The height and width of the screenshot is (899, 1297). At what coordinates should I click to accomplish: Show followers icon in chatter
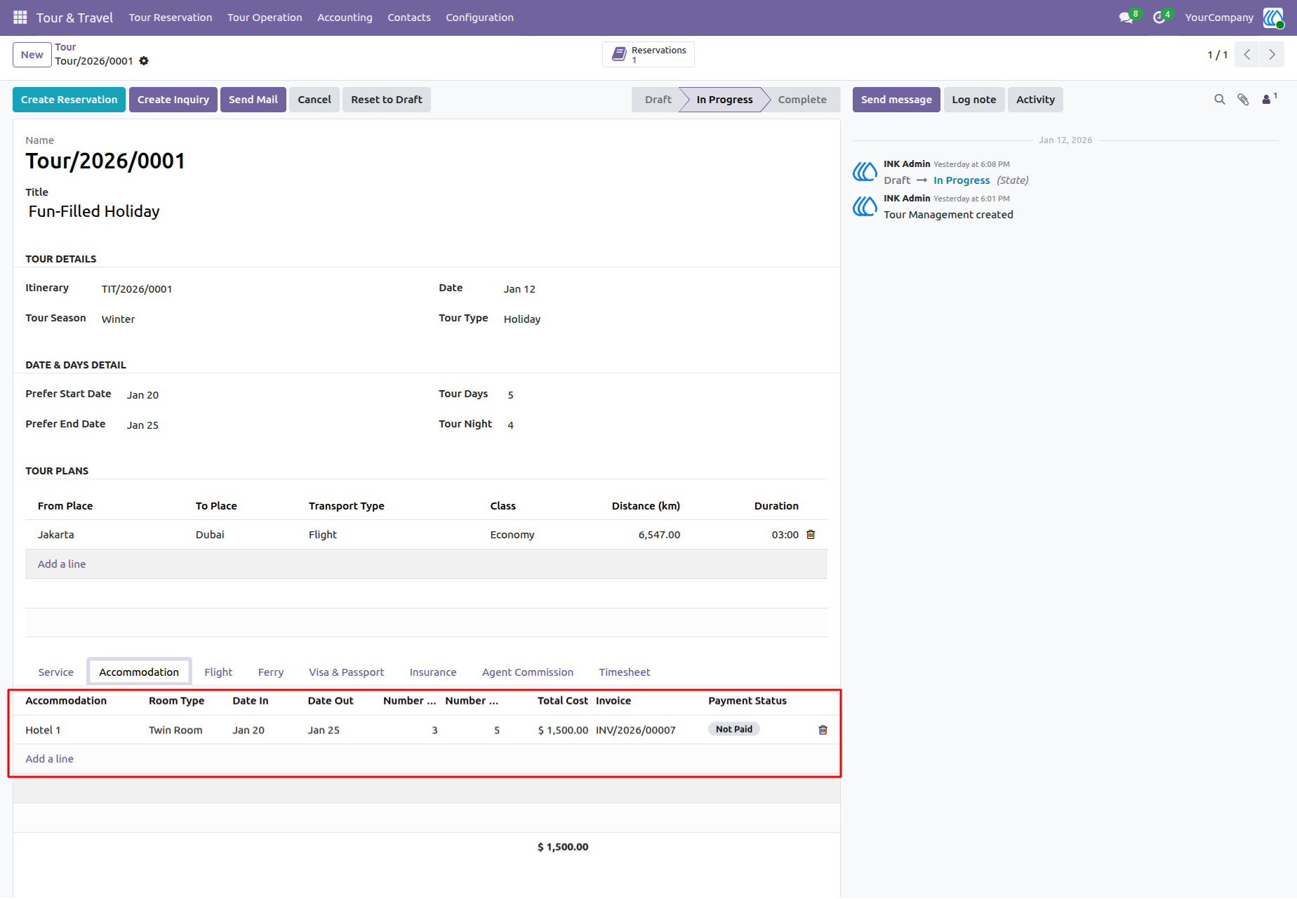point(1269,99)
